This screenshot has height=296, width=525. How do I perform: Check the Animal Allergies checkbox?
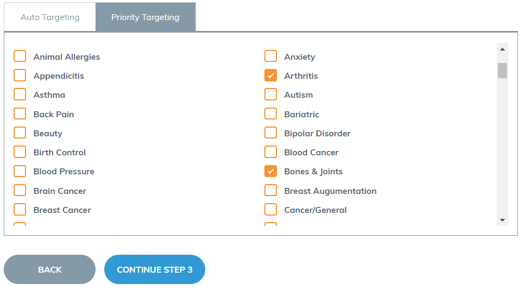pyautogui.click(x=20, y=56)
